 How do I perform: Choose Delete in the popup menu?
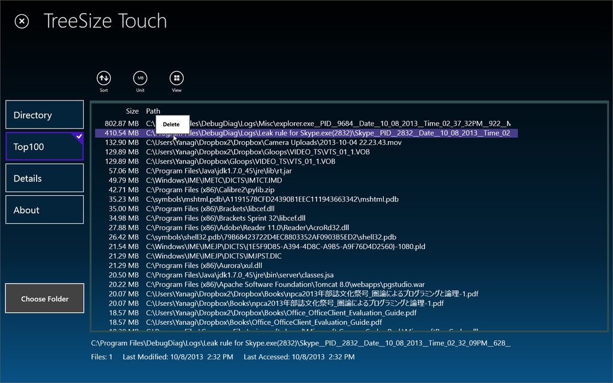(x=172, y=124)
